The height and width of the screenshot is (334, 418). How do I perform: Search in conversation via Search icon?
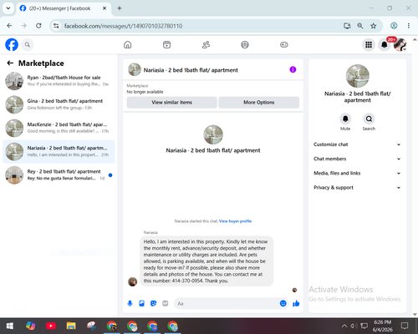point(369,119)
